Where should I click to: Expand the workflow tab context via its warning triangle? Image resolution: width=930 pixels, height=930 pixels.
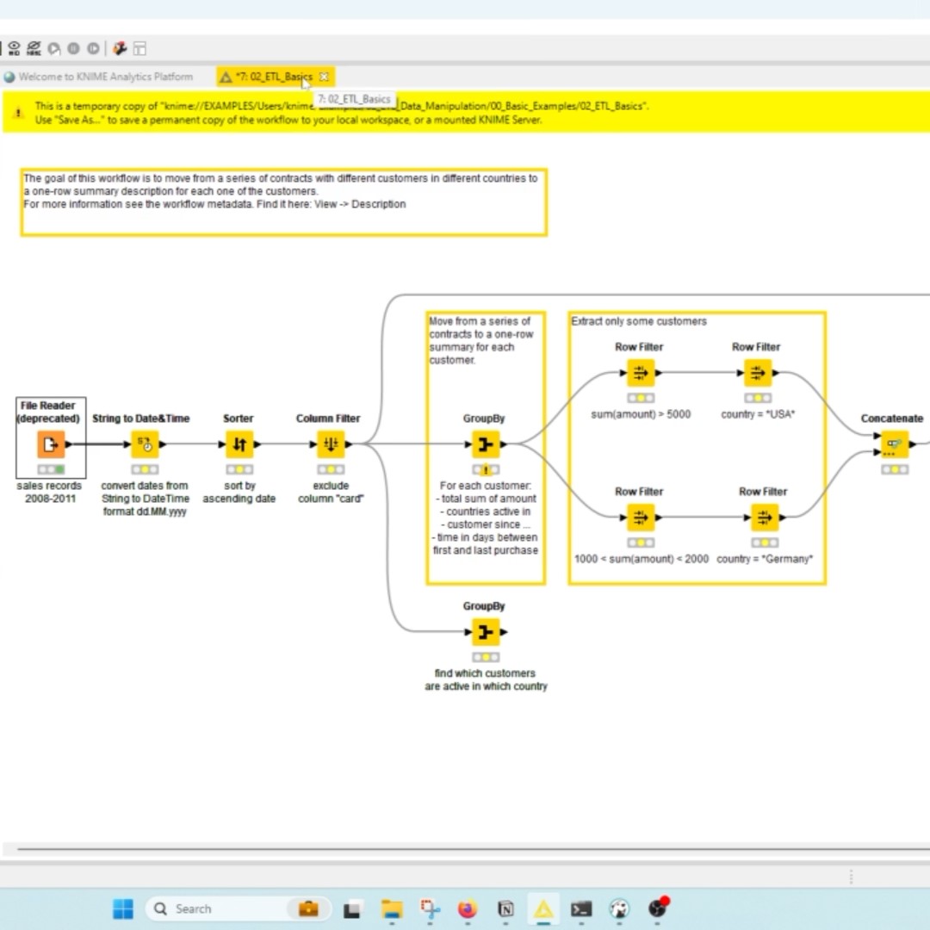click(226, 77)
